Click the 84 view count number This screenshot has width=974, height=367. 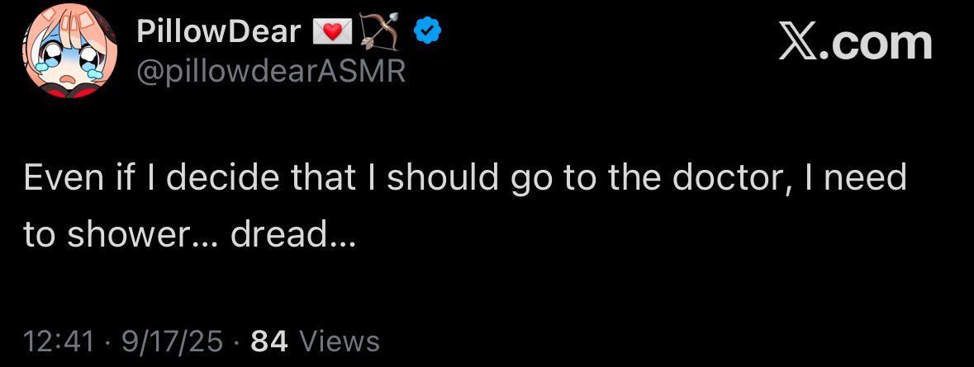point(269,341)
